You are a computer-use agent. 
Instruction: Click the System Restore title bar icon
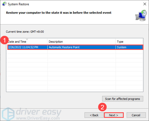[4, 4]
